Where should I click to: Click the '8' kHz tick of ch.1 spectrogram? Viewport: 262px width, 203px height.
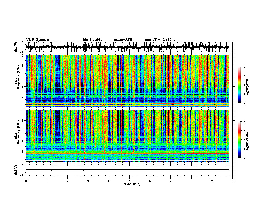(23, 66)
